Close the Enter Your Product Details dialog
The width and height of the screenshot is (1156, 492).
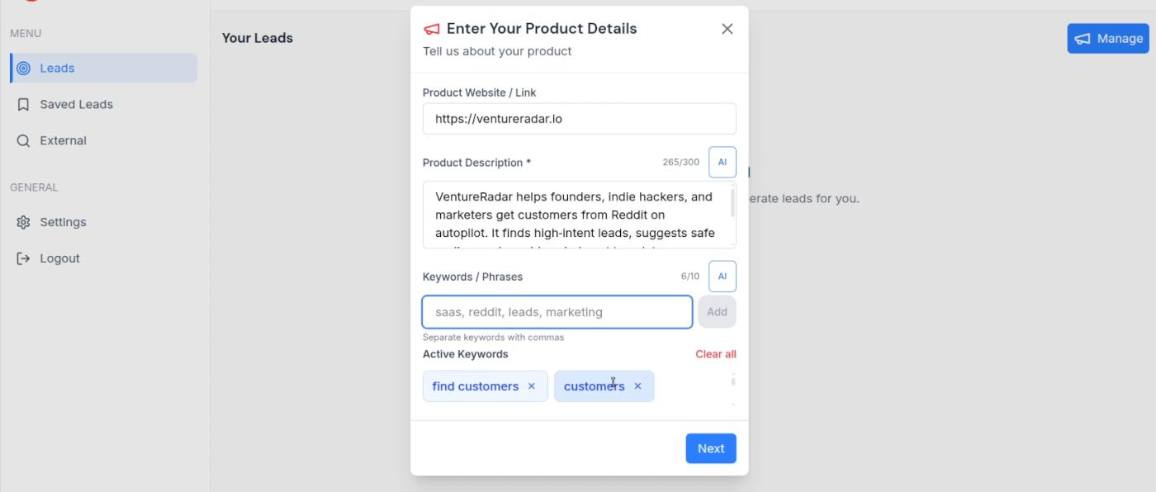[727, 28]
